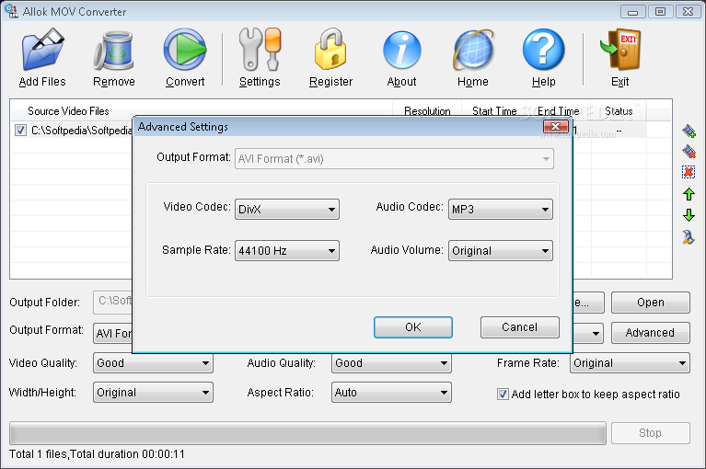Image resolution: width=706 pixels, height=469 pixels.
Task: Toggle Add letter box to keep aspect ratio
Action: pyautogui.click(x=503, y=394)
